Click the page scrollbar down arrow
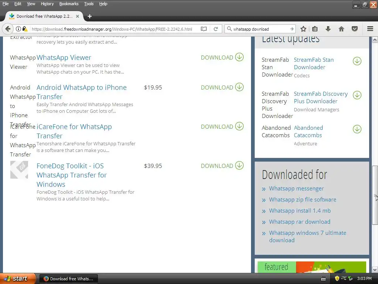This screenshot has width=378, height=284. pyautogui.click(x=375, y=270)
